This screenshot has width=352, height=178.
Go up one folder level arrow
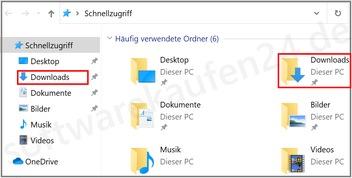51,14
